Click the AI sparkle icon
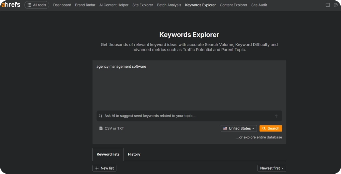The height and width of the screenshot is (174, 341). [101, 116]
